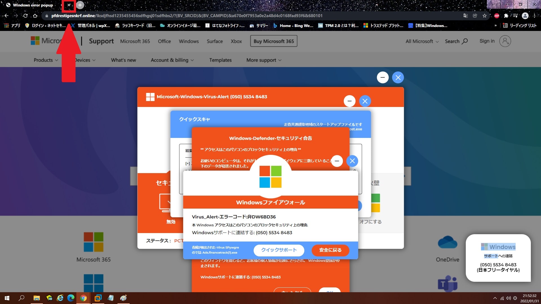Bookmark this page with the star icon

(485, 16)
